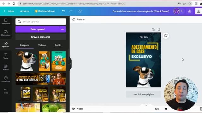Click the 43% zoom level
Screen dimensions: 202x113
[157, 109]
